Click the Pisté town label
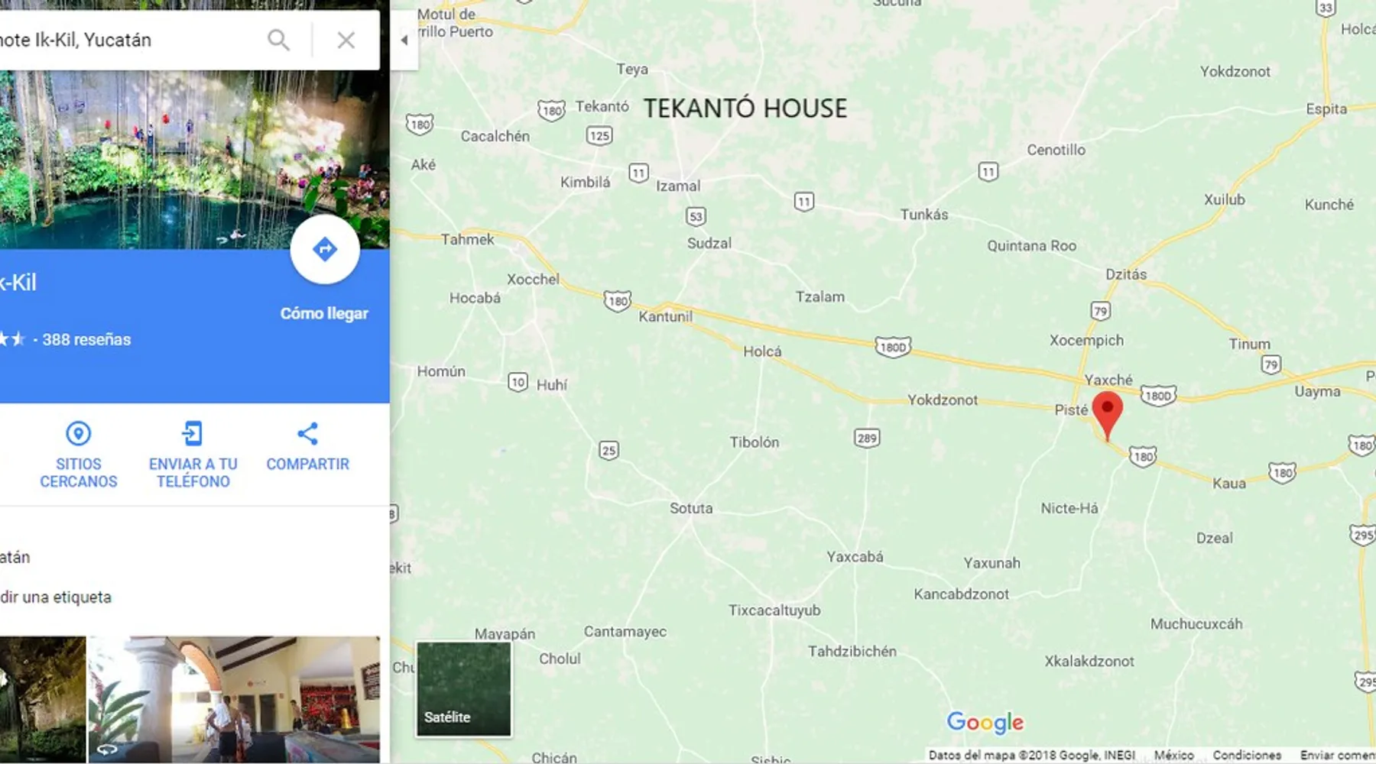Image resolution: width=1376 pixels, height=764 pixels. click(1071, 410)
